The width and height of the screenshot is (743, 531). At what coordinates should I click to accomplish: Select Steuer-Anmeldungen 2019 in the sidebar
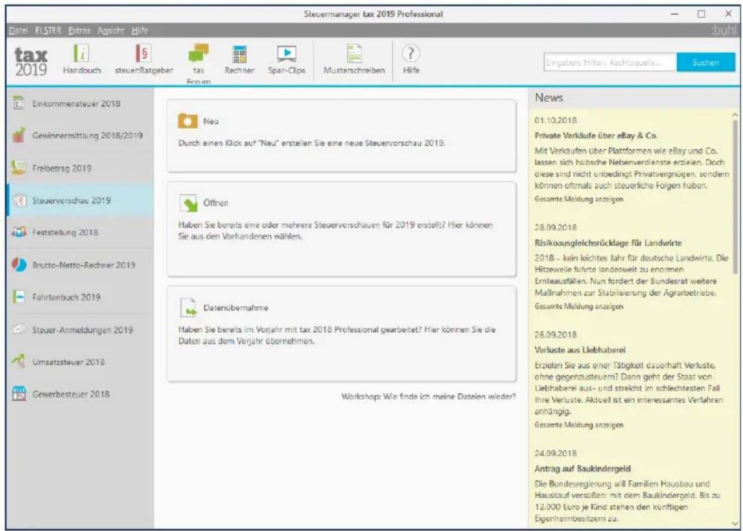(80, 329)
